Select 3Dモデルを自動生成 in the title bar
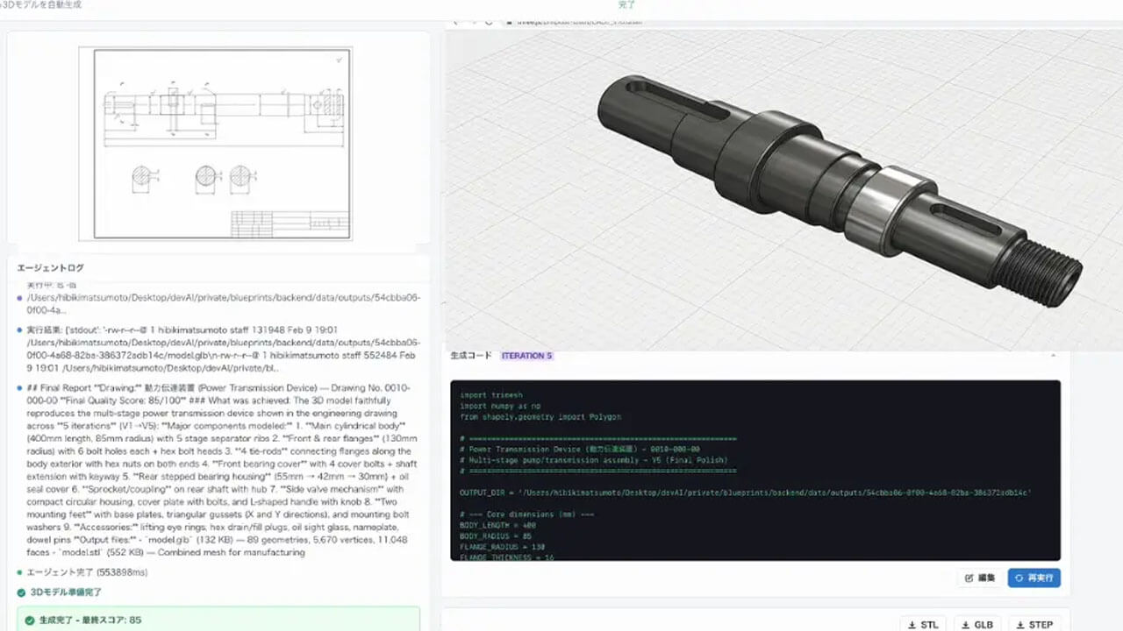1123x631 pixels. [x=41, y=4]
